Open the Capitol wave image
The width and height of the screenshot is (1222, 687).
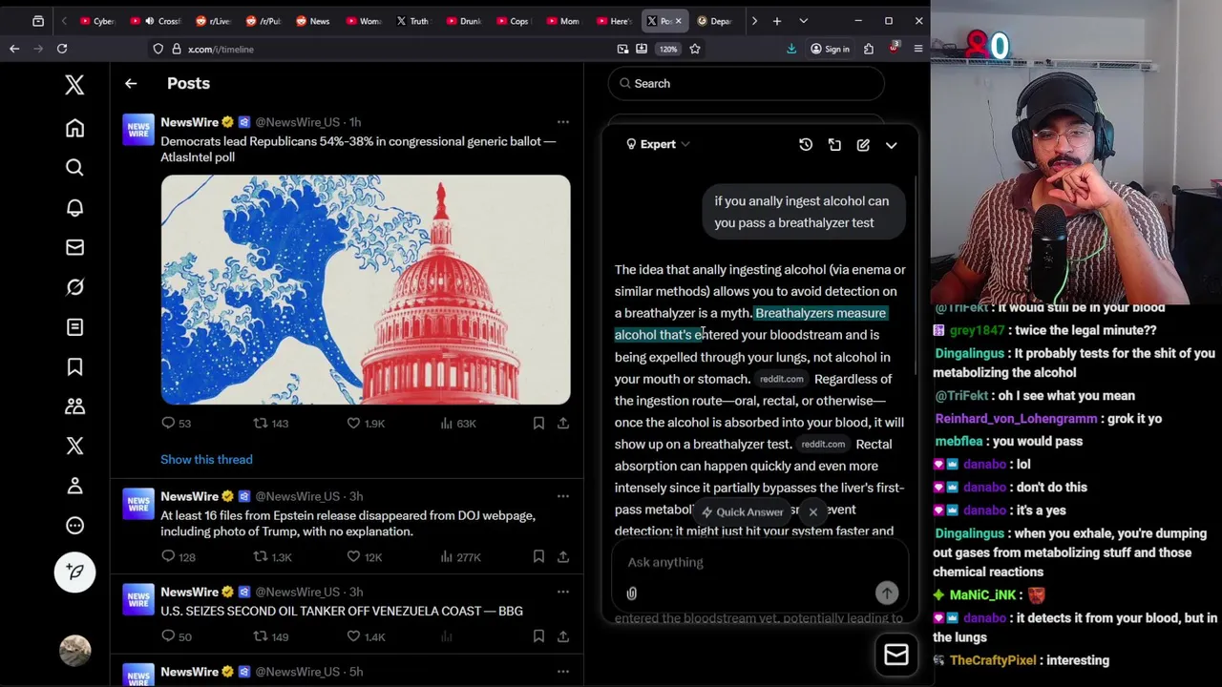pos(366,289)
